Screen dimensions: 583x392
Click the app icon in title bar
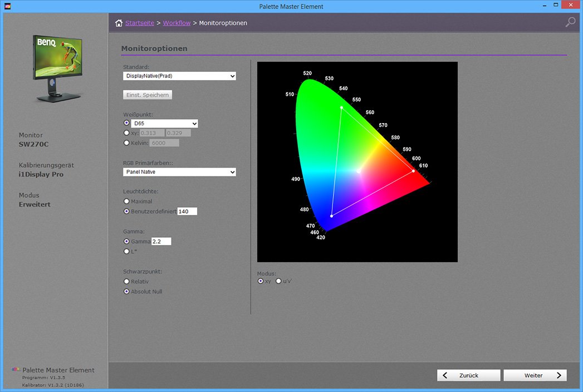tap(7, 6)
